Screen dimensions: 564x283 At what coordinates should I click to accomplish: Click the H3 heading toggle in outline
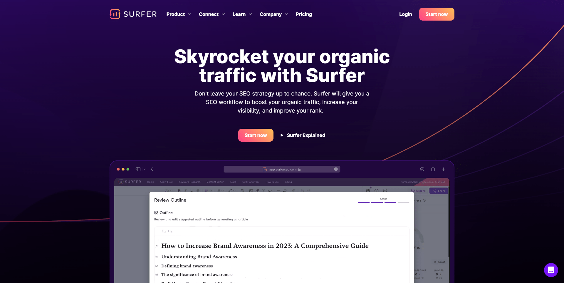tap(170, 231)
